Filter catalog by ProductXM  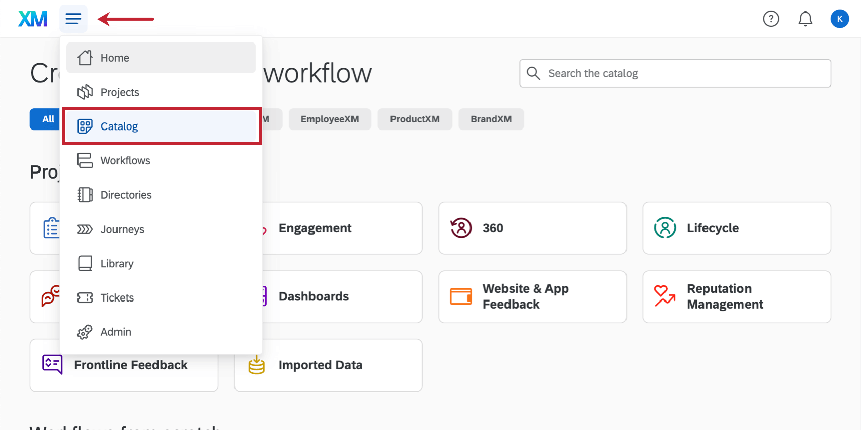pos(414,119)
